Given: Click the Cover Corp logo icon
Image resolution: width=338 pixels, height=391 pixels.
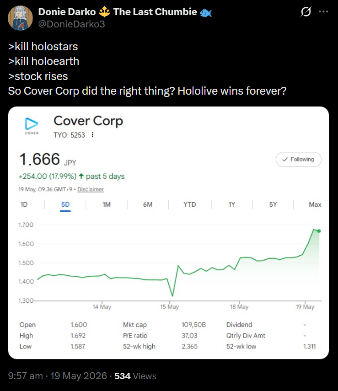Looking at the screenshot, I should [x=32, y=126].
